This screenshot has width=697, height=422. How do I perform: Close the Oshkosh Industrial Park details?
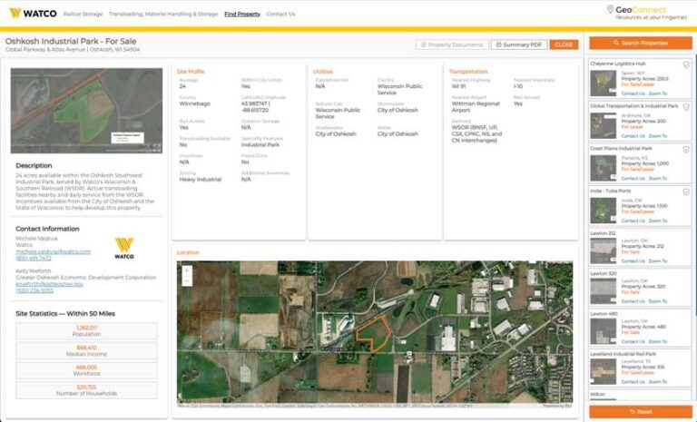tap(564, 44)
